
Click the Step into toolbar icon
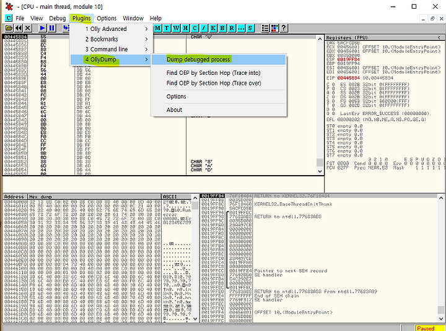click(66, 28)
